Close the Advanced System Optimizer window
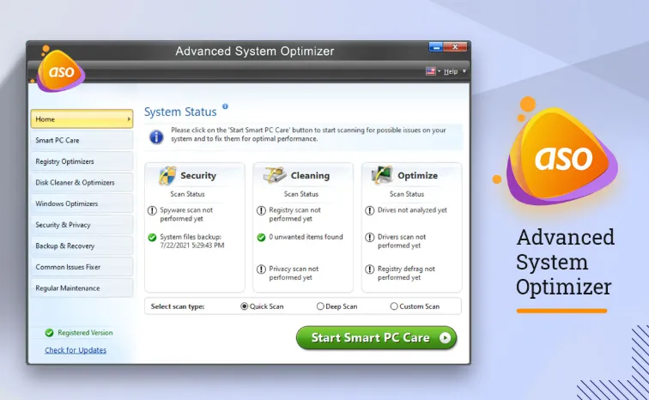Image resolution: width=649 pixels, height=400 pixels. 455,46
